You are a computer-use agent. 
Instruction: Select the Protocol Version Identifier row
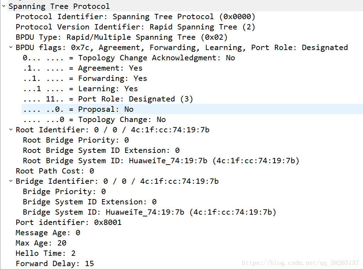click(135, 27)
